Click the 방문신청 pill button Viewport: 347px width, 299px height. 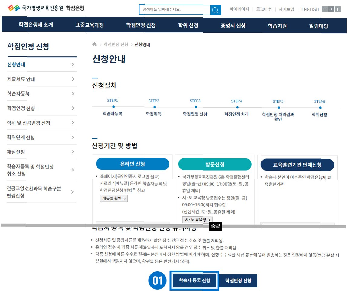[215, 164]
